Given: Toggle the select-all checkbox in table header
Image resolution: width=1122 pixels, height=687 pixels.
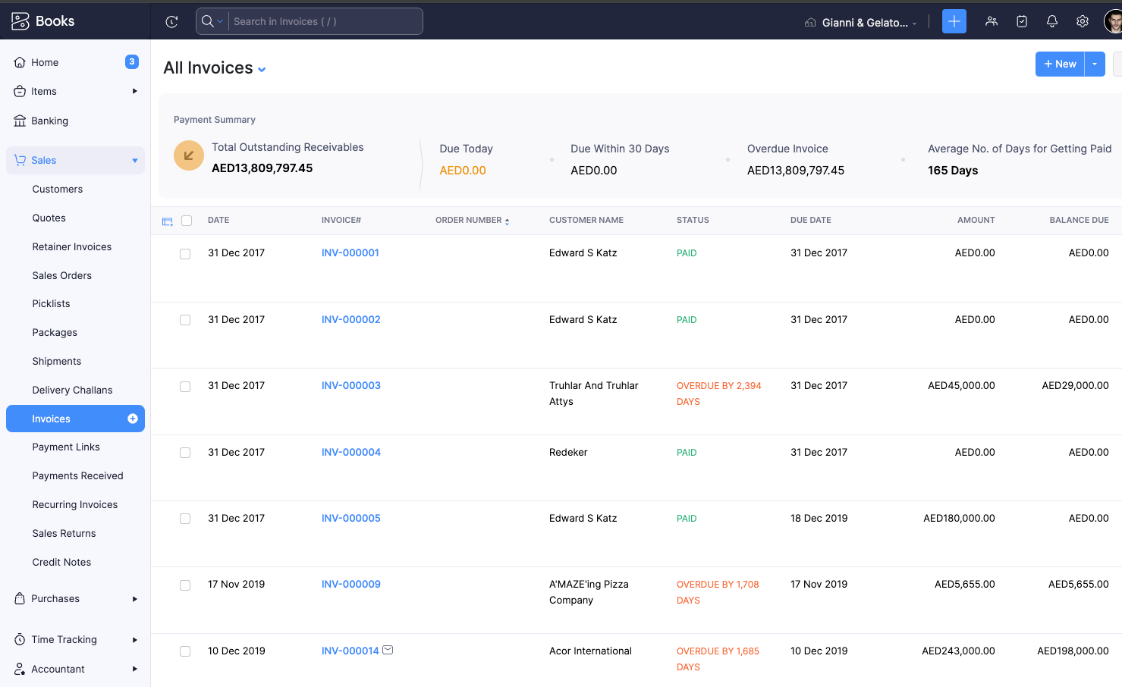Looking at the screenshot, I should click(x=187, y=221).
